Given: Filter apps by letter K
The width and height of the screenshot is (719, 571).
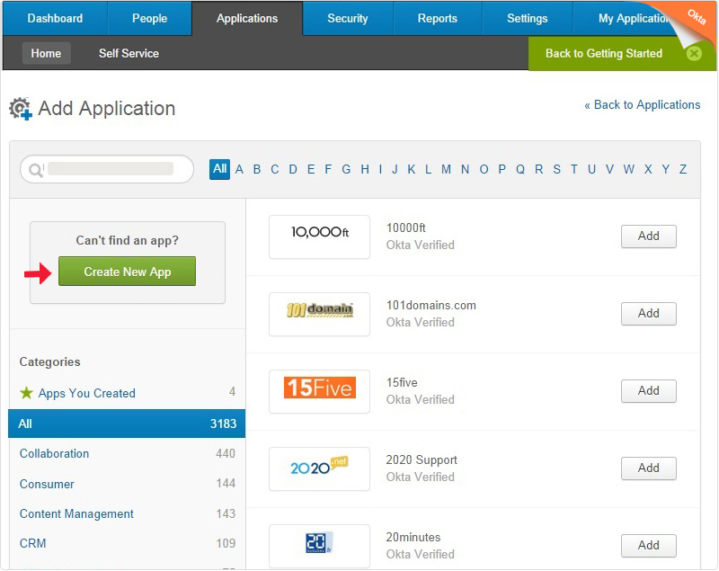Looking at the screenshot, I should point(412,170).
